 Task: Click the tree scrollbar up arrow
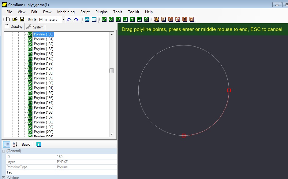click(112, 35)
